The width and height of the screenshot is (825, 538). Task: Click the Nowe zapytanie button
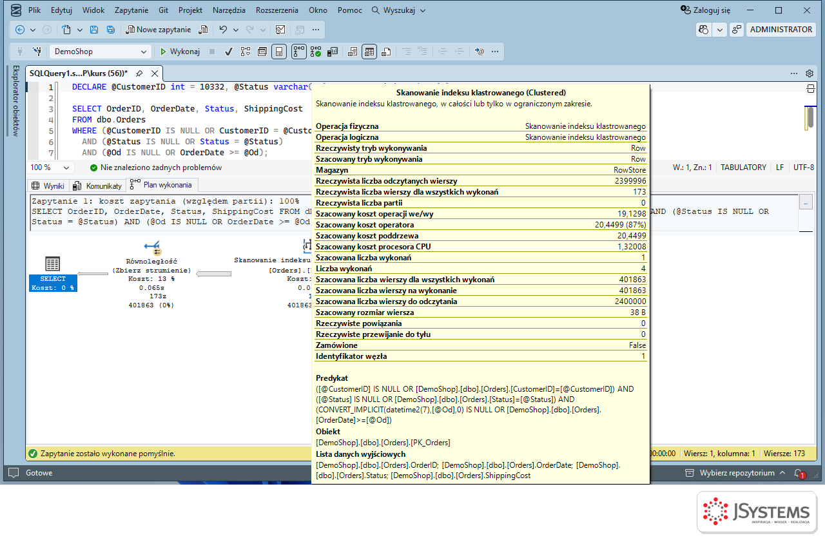click(159, 30)
